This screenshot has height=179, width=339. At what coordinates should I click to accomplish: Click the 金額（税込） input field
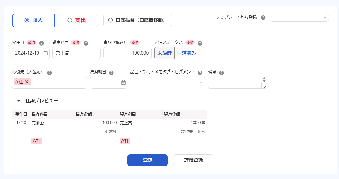pyautogui.click(x=127, y=53)
